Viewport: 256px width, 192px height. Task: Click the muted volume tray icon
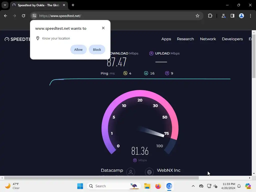point(215,186)
